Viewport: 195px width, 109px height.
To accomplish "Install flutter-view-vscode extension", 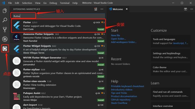I will click(x=101, y=88).
